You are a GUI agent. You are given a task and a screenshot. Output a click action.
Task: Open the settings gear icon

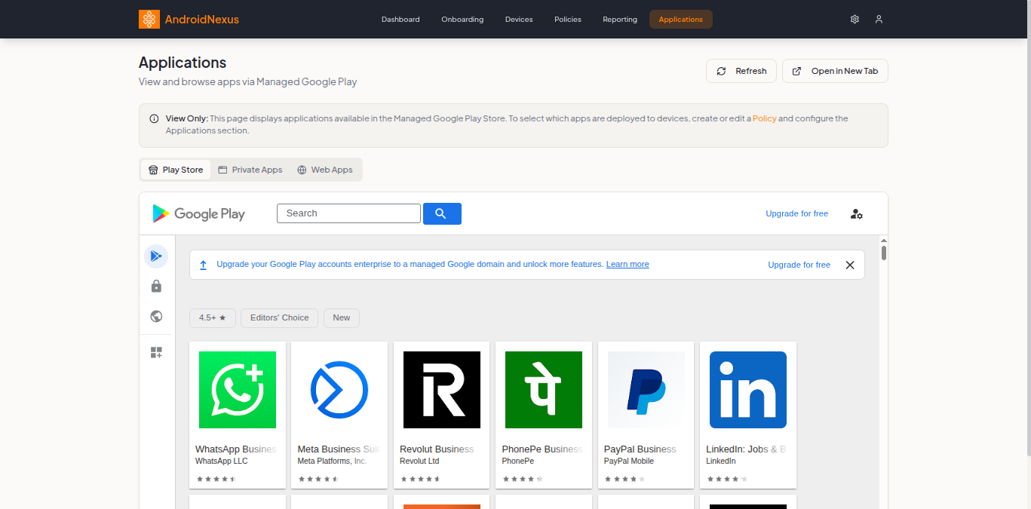855,19
